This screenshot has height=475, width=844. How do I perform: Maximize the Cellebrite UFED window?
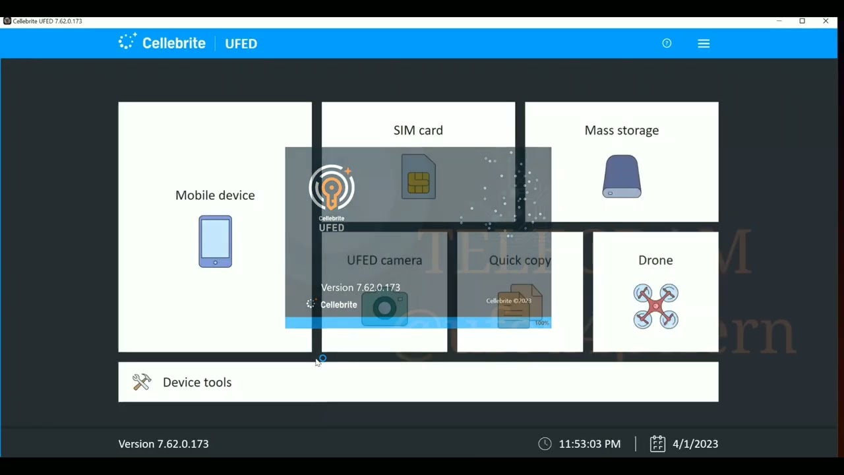pyautogui.click(x=802, y=21)
